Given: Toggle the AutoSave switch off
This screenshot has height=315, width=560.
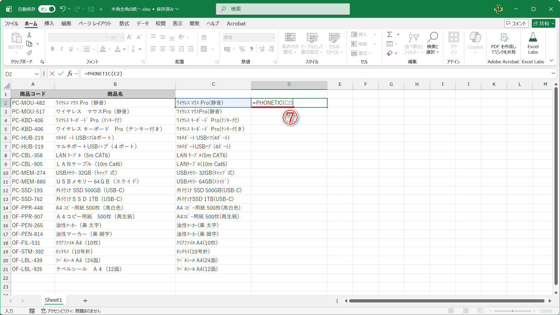Looking at the screenshot, I should pyautogui.click(x=47, y=9).
